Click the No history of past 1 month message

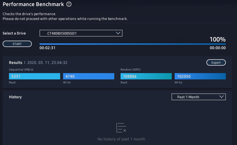point(121,139)
